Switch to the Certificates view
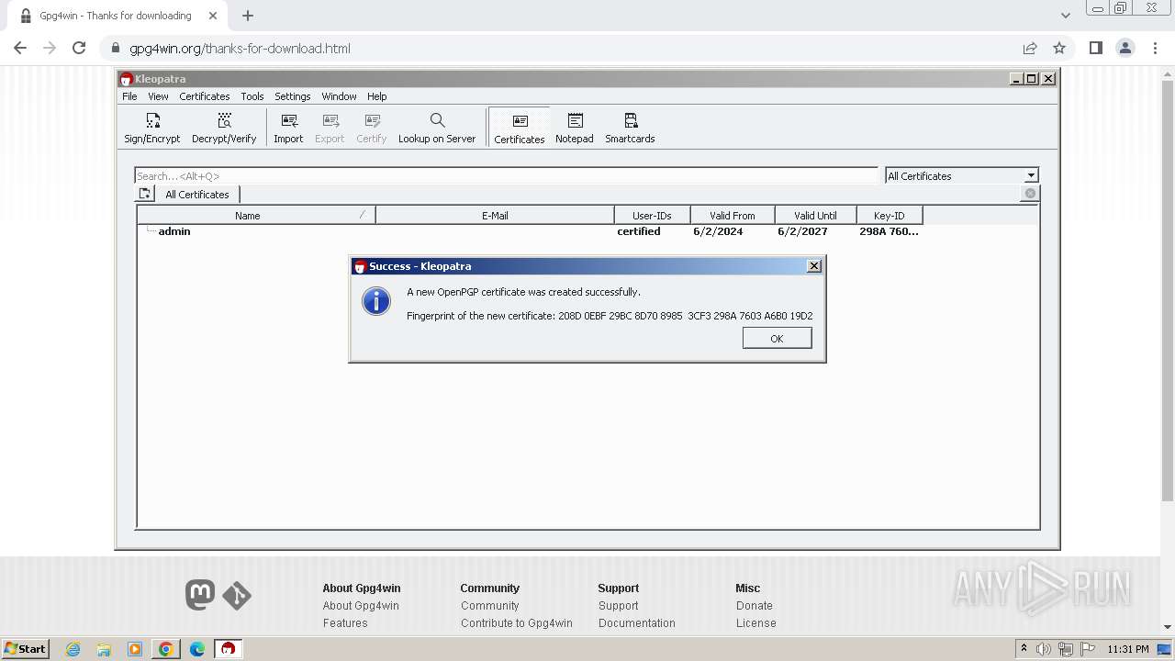Viewport: 1175px width, 661px height. [520, 128]
